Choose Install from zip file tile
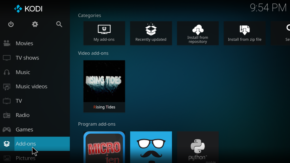The width and height of the screenshot is (290, 163). [245, 33]
